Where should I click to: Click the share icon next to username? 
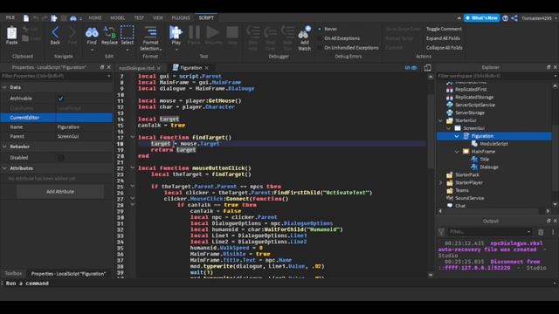pyautogui.click(x=514, y=18)
